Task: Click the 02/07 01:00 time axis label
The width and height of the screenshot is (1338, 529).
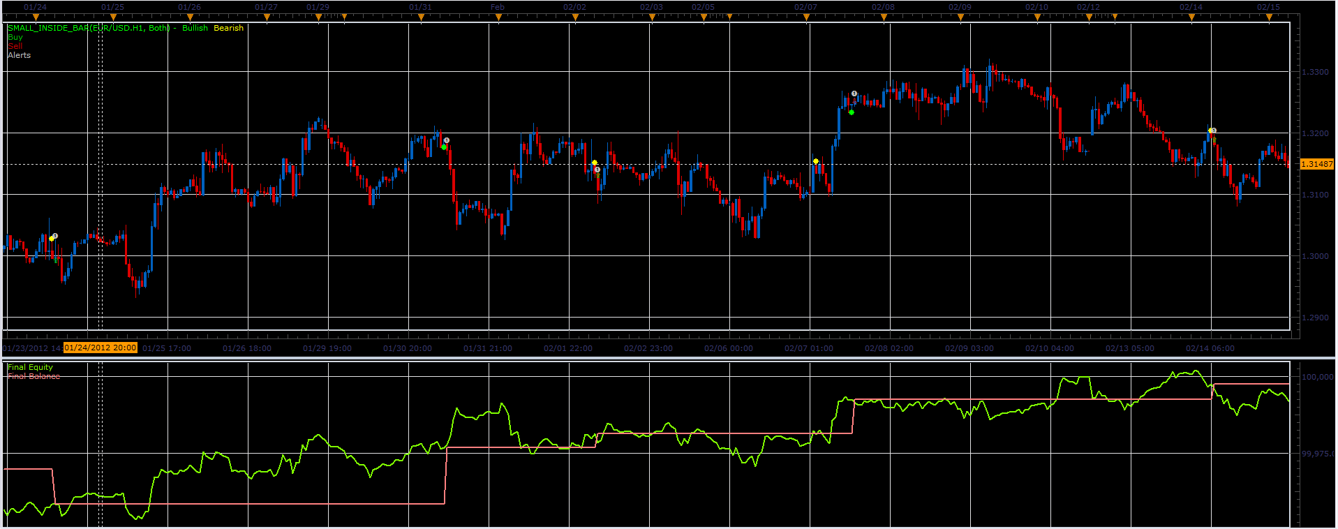Action: 809,348
